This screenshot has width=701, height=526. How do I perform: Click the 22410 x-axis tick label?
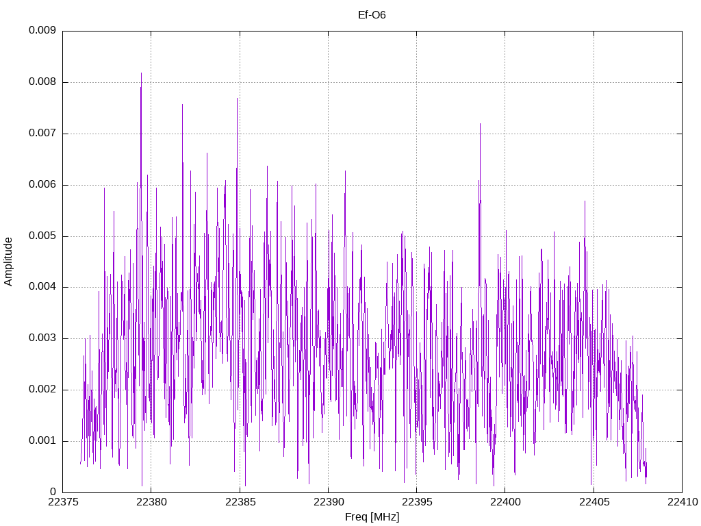[x=683, y=502]
